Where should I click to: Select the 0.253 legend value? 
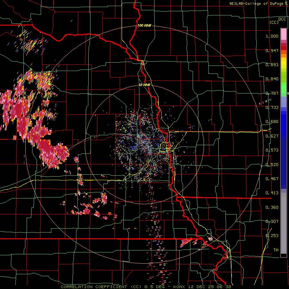click(x=272, y=236)
